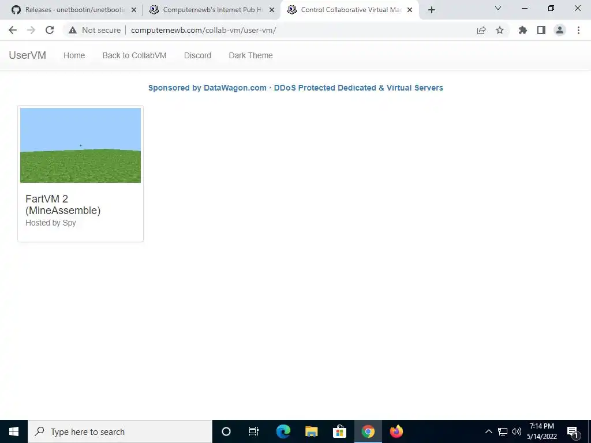Bookmark this page with the star icon
Image resolution: width=591 pixels, height=443 pixels.
point(500,30)
